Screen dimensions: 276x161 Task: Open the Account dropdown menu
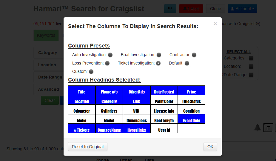click(242, 9)
